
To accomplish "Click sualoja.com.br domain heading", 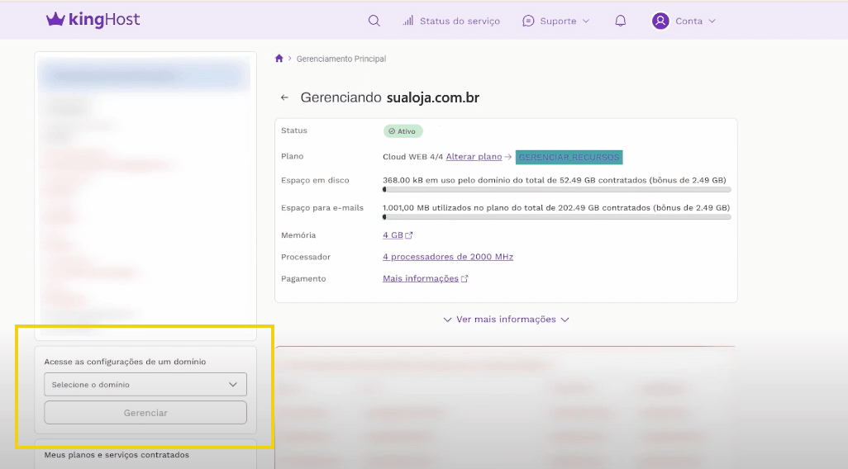I will click(433, 97).
